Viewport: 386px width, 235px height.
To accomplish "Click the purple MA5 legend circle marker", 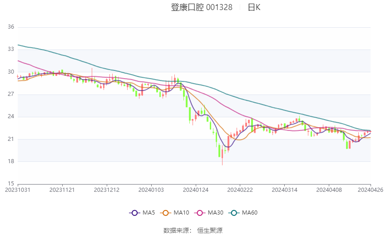I will tap(134, 213).
